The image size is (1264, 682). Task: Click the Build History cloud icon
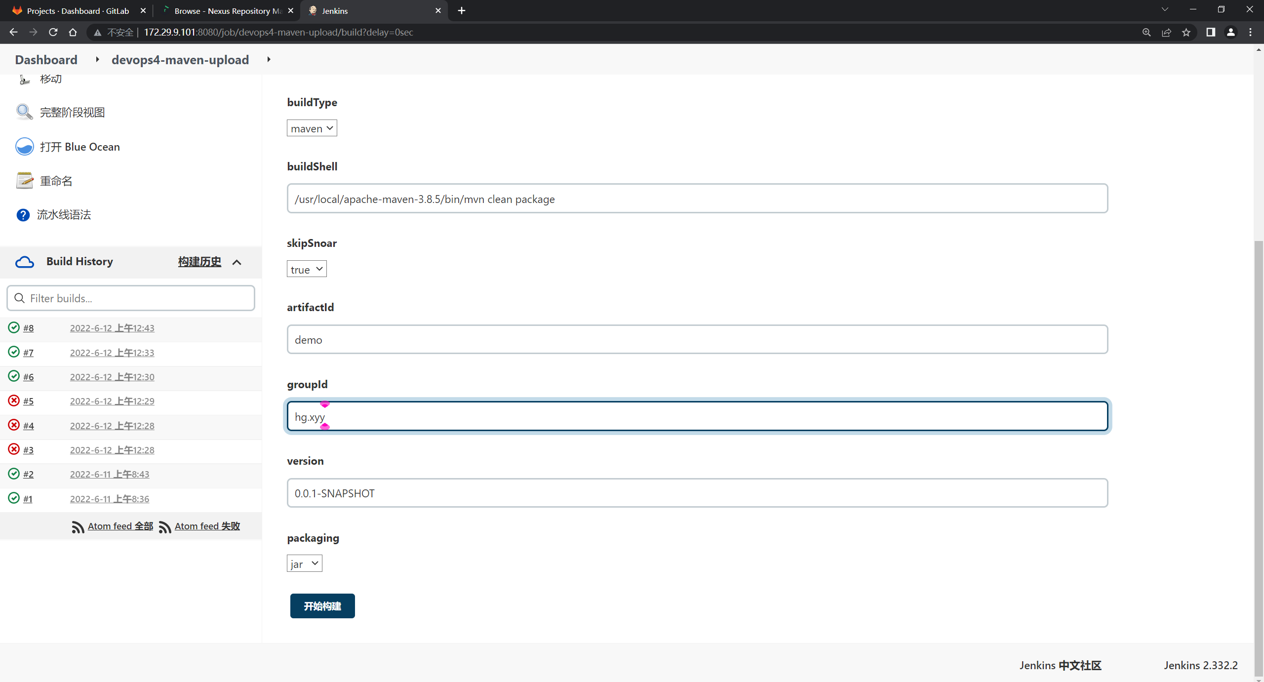point(25,262)
